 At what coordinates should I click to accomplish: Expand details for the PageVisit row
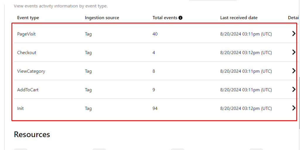pos(294,34)
